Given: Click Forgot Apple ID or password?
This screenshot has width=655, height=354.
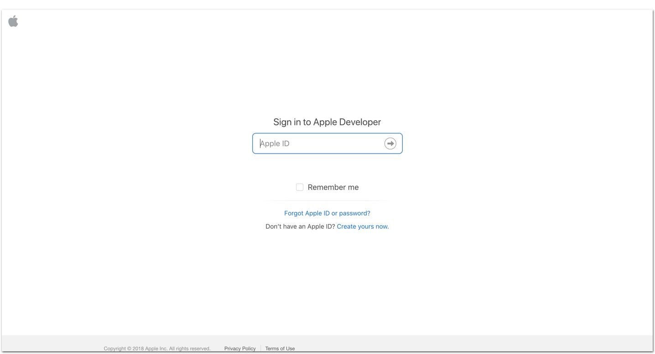Looking at the screenshot, I should tap(327, 213).
